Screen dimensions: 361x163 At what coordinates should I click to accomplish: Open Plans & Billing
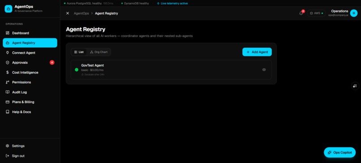pos(30,102)
